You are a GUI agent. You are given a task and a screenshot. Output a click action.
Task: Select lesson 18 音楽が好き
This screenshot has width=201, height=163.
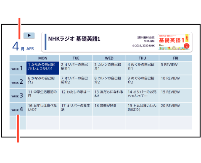pyautogui.click(x=109, y=109)
